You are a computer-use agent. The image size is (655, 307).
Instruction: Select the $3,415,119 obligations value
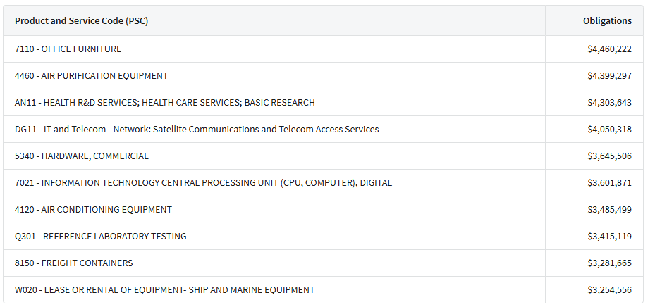tap(609, 236)
